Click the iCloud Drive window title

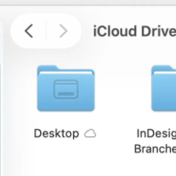[x=135, y=31]
